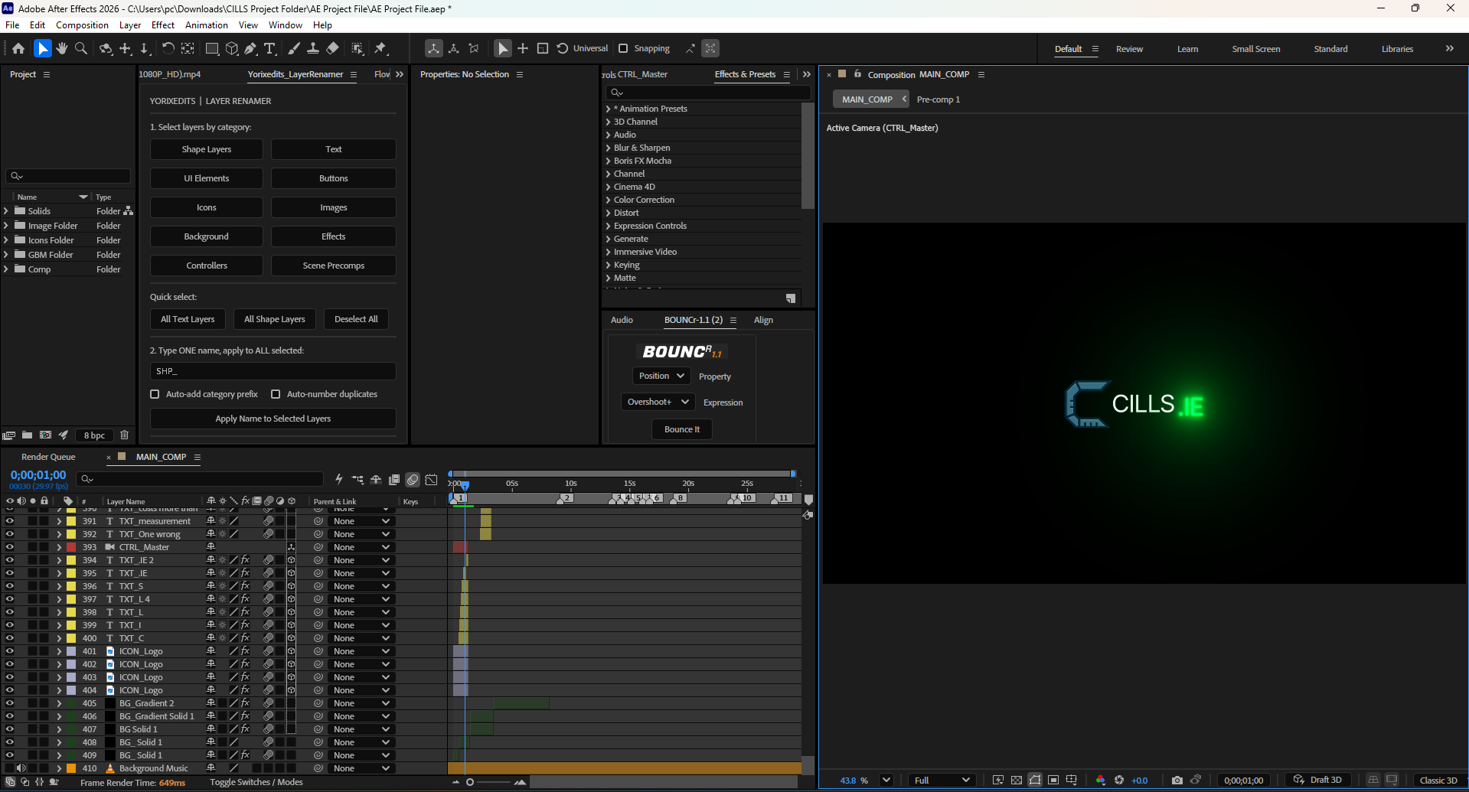Image resolution: width=1469 pixels, height=792 pixels.
Task: Open the Animation menu
Action: click(x=207, y=25)
